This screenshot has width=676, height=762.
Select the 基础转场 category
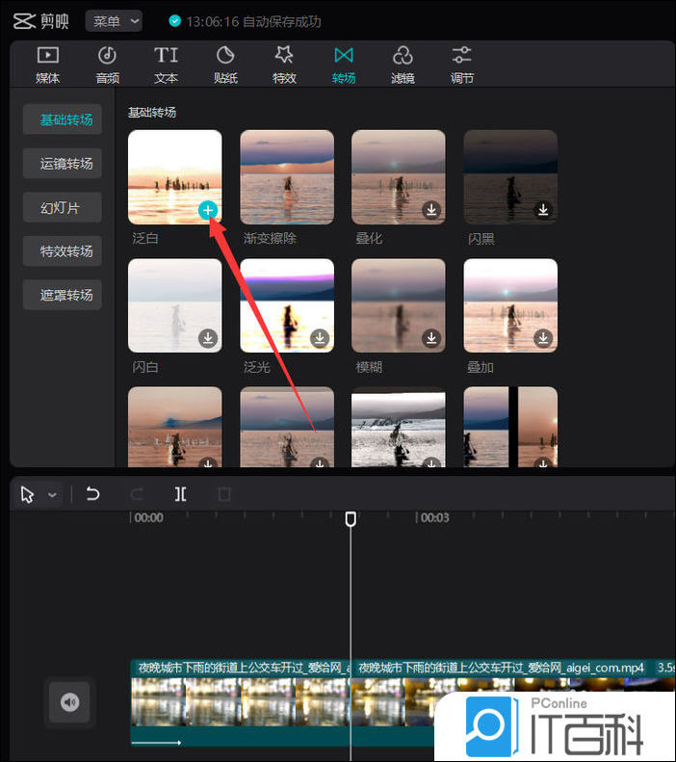click(63, 119)
